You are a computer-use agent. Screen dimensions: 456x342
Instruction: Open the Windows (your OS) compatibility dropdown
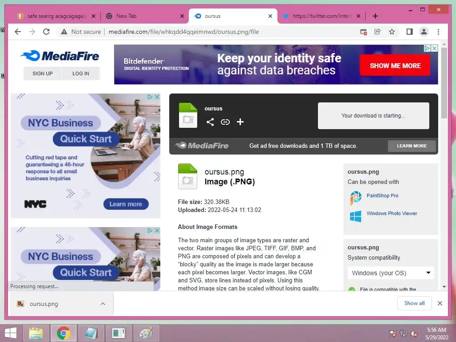[x=391, y=273]
